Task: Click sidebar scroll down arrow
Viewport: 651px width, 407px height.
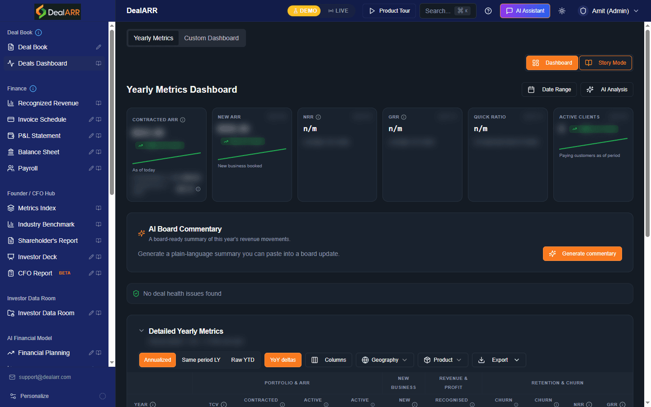Action: [112, 363]
